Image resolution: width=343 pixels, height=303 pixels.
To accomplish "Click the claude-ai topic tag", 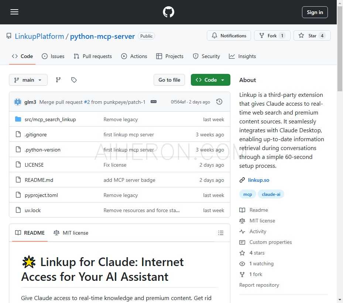I will pyautogui.click(x=271, y=194).
